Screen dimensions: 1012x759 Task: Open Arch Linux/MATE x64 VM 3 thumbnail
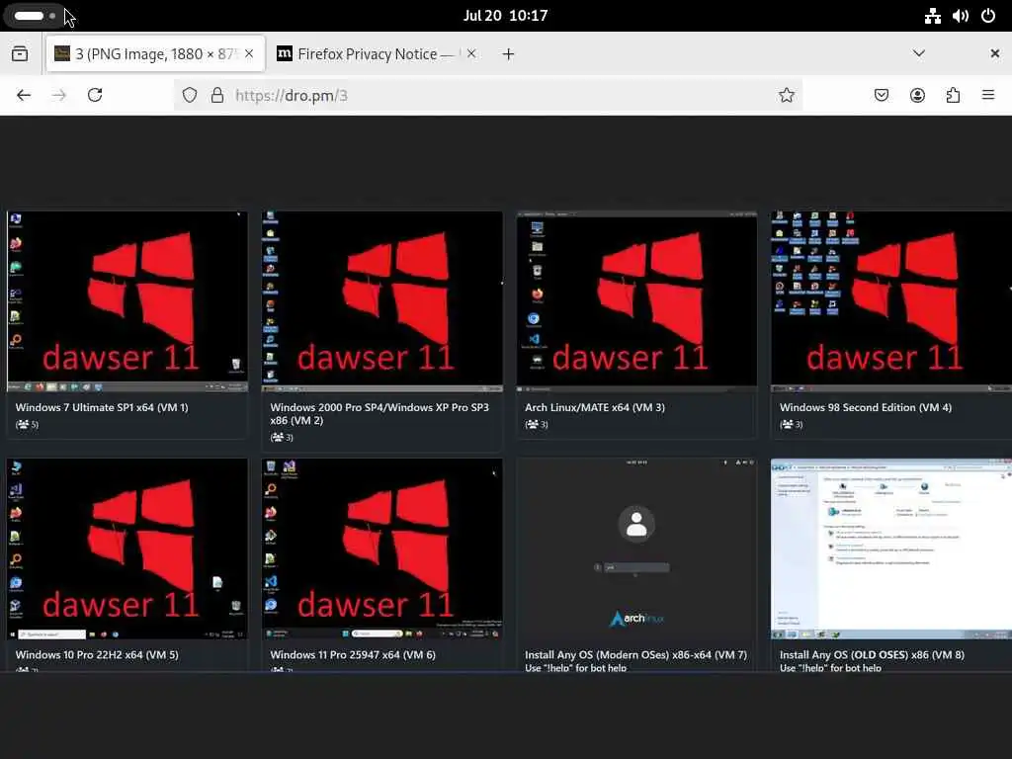[x=636, y=301]
